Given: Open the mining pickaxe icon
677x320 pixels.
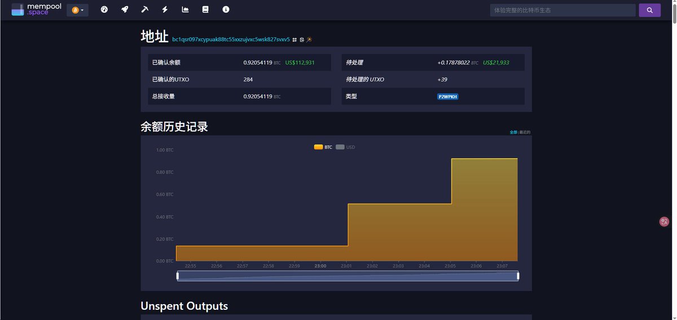Looking at the screenshot, I should (x=144, y=10).
